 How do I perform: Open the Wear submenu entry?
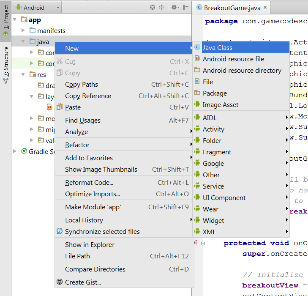[241, 209]
